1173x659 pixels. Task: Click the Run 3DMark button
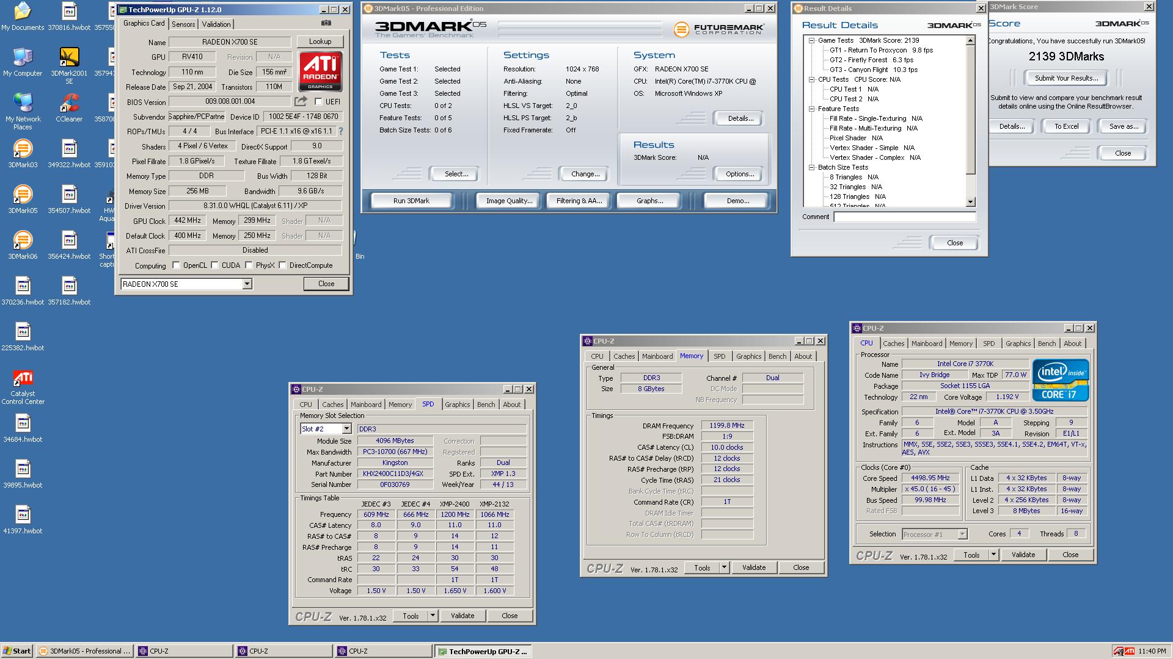tap(411, 201)
